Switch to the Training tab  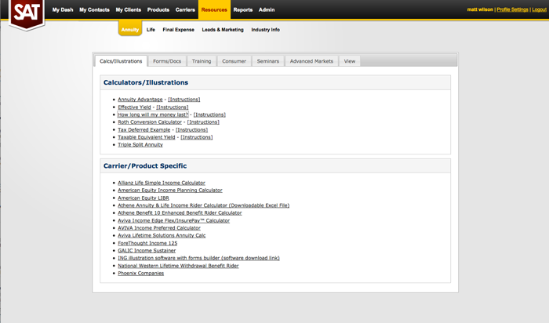[202, 61]
